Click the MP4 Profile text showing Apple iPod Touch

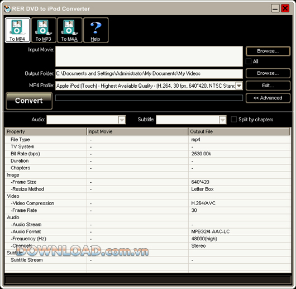tap(145, 86)
